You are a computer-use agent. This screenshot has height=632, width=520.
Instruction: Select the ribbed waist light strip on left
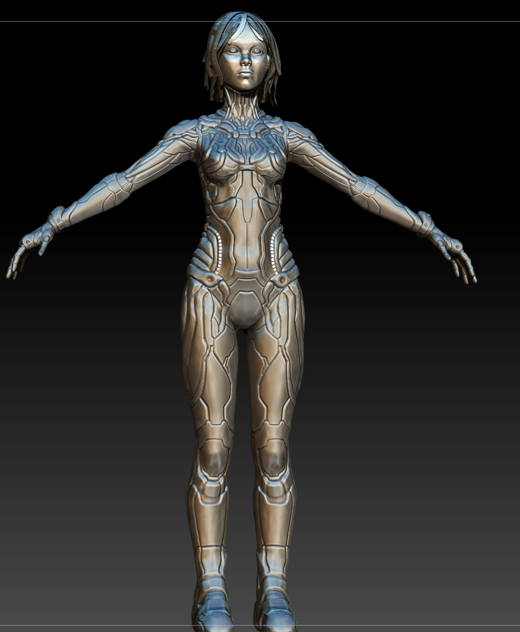(x=217, y=250)
